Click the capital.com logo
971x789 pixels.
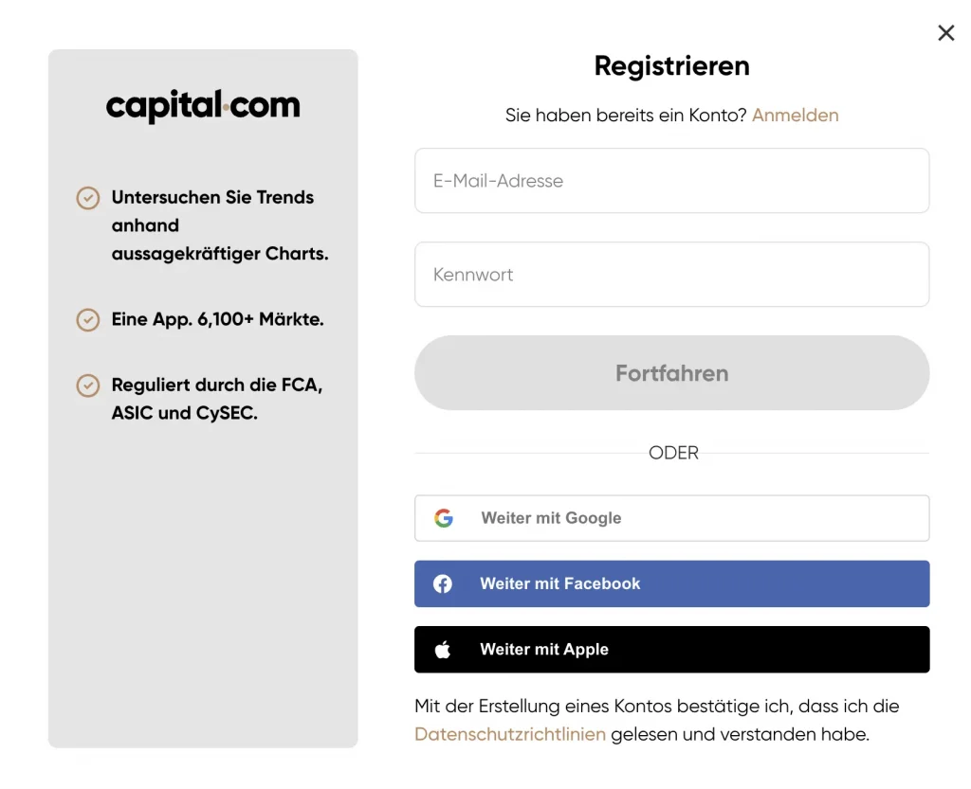[x=203, y=105]
